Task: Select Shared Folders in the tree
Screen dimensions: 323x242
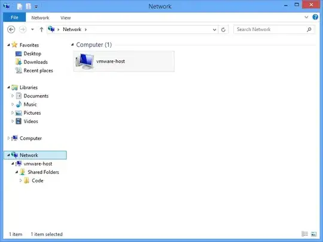Action: (x=43, y=172)
